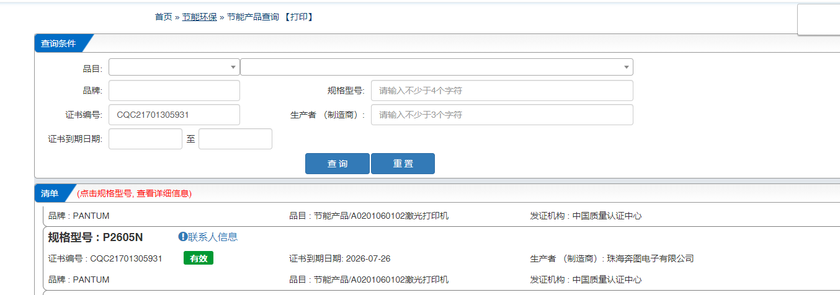Click the 联系人信息 info icon
840x295 pixels.
point(182,237)
